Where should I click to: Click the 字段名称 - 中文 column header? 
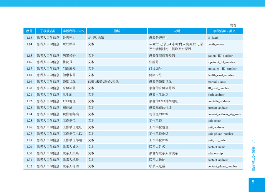click(x=74, y=31)
